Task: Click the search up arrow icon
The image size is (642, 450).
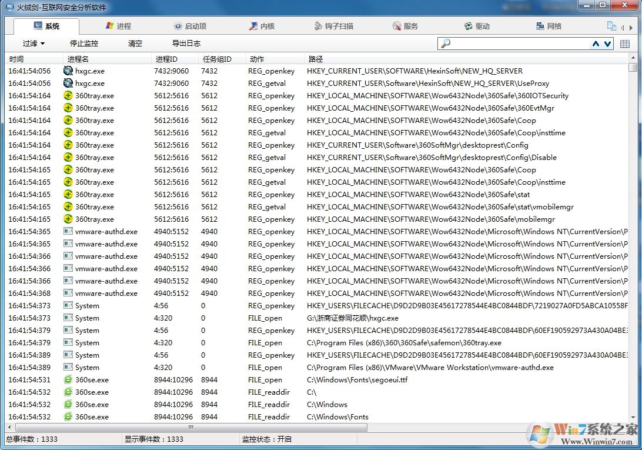Action: [596, 44]
